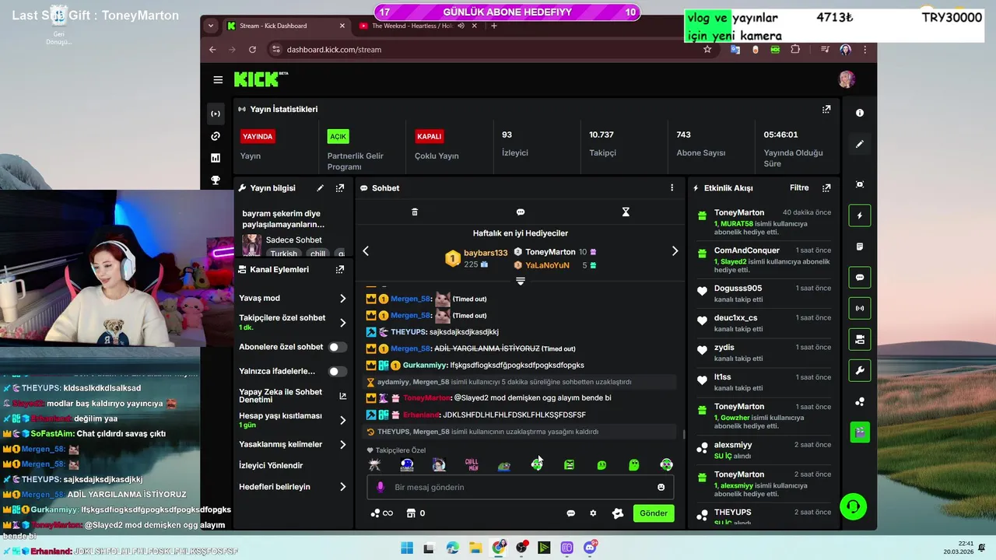The width and height of the screenshot is (996, 560).
Task: Click the chat bubble icon in chat header
Action: (x=521, y=212)
